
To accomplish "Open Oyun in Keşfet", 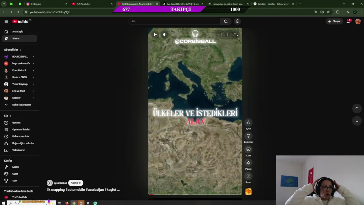I will pos(20,174).
